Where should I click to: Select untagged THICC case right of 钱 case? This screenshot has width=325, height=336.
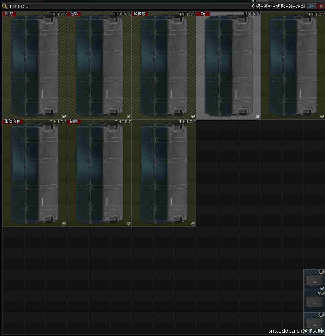(x=293, y=66)
